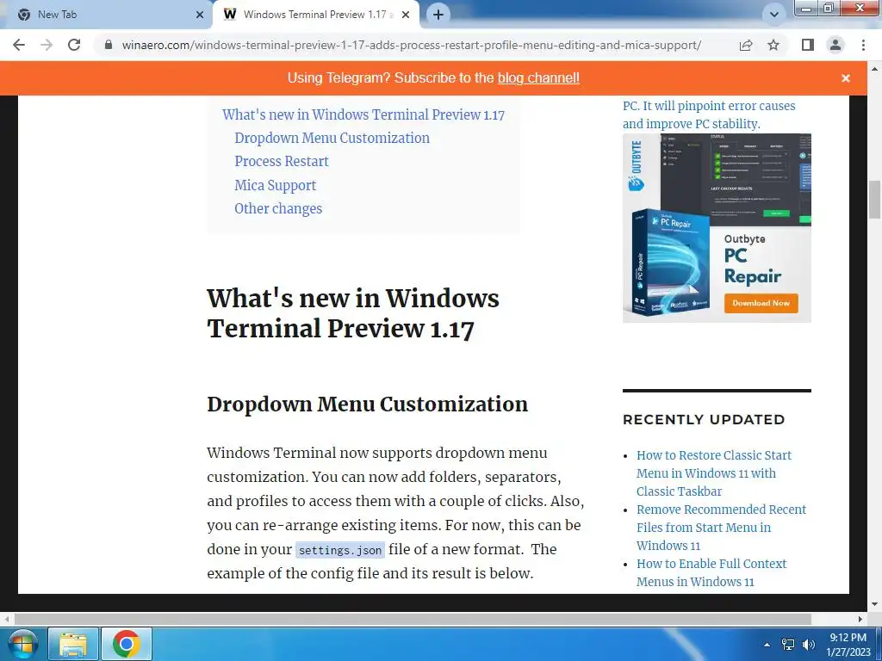Click the forward navigation arrow
882x661 pixels.
[47, 45]
